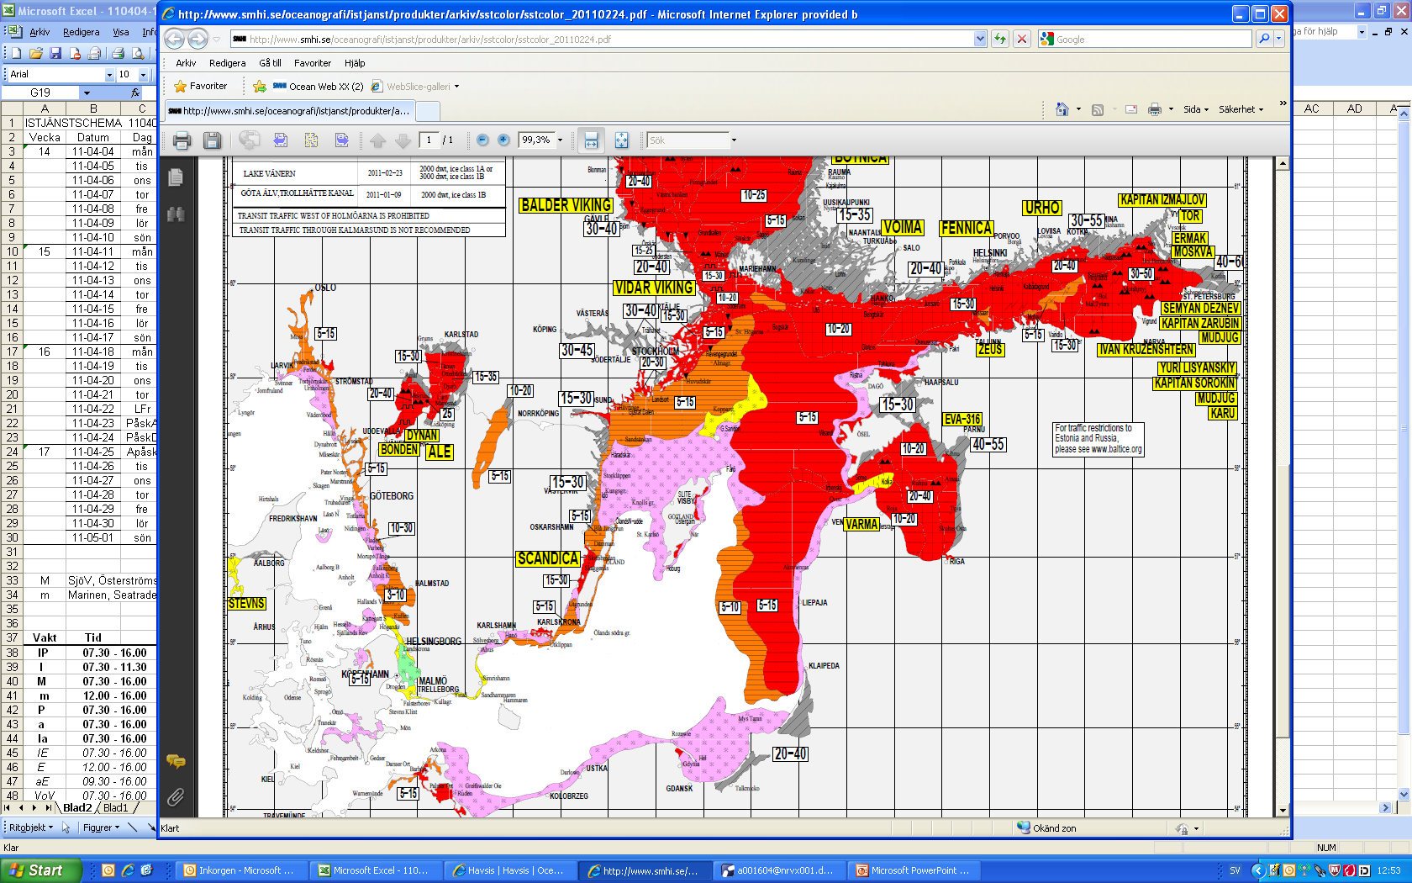
Task: Open the Excel Name Box G19 dropdown
Action: click(86, 93)
